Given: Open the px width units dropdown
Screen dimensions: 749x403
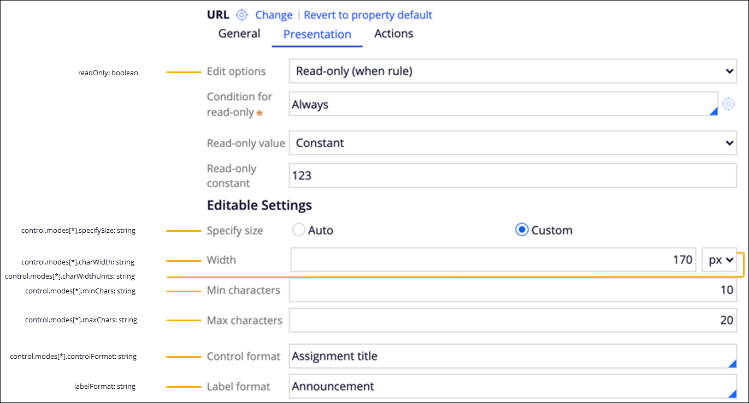Looking at the screenshot, I should pos(719,260).
